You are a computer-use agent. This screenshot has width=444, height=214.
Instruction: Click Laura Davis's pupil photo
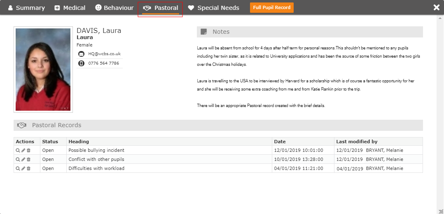tap(43, 70)
